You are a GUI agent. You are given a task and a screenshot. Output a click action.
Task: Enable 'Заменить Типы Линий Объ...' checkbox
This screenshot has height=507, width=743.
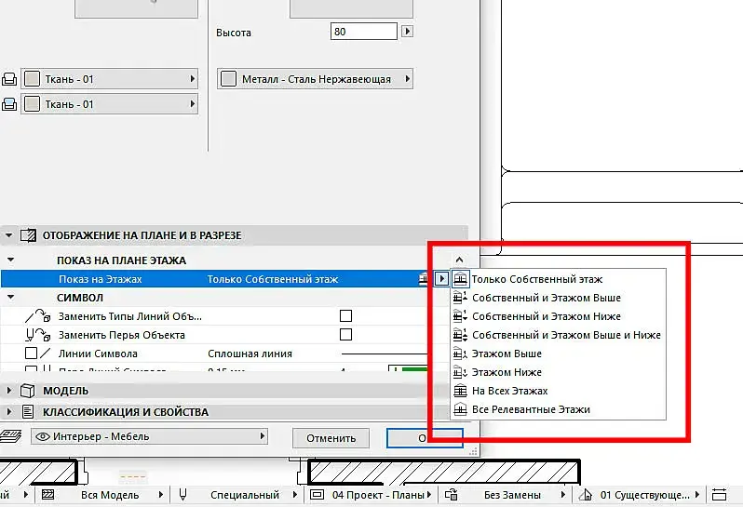point(346,315)
